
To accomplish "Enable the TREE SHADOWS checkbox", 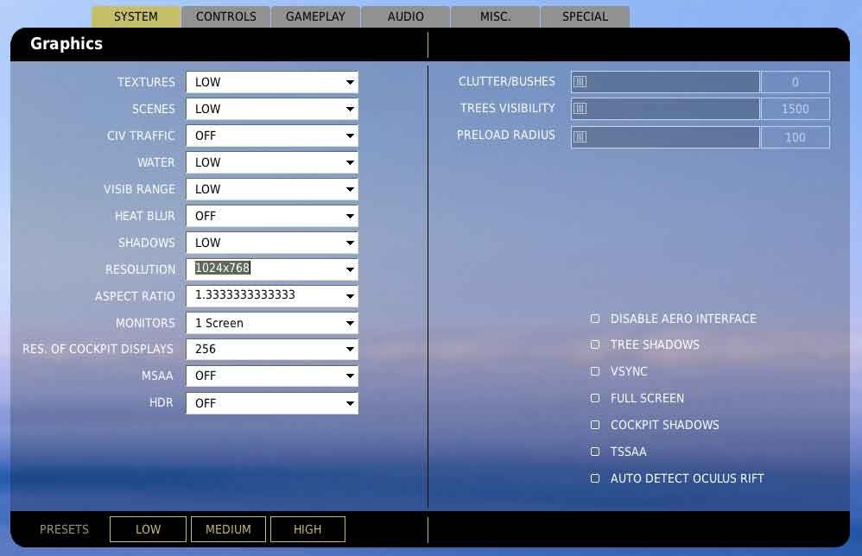I will (x=594, y=344).
